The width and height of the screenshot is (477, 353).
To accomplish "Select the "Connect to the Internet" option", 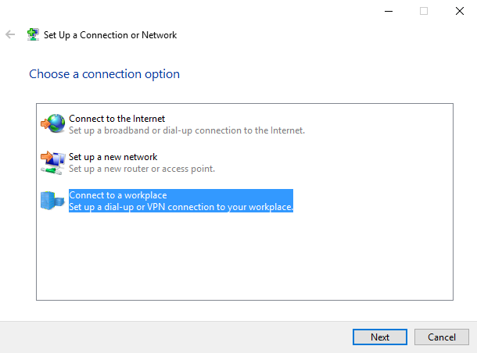I will (117, 119).
